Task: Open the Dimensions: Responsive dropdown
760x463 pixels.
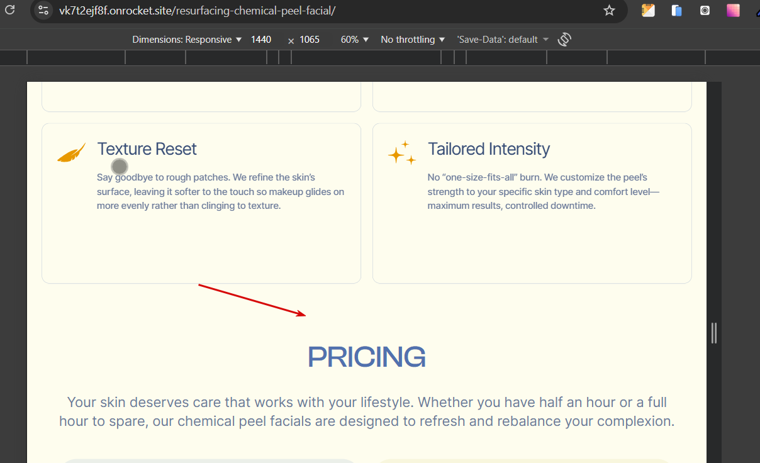Action: click(187, 40)
